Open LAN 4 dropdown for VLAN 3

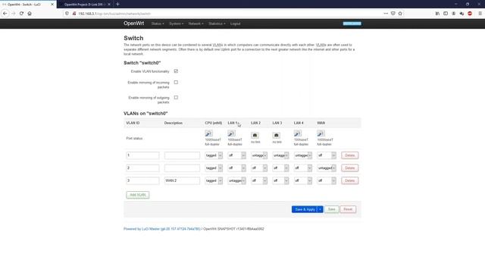pyautogui.click(x=303, y=180)
